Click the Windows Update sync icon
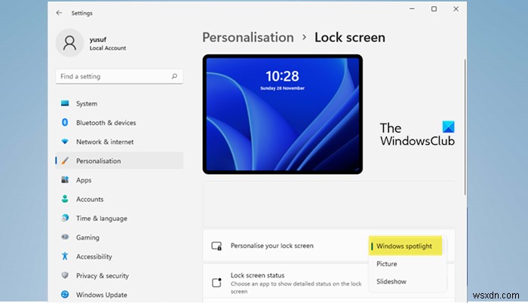The image size is (528, 303). point(65,295)
